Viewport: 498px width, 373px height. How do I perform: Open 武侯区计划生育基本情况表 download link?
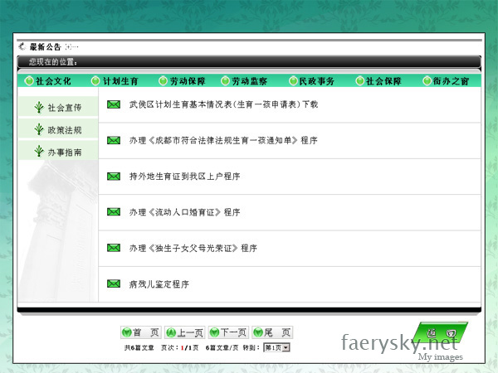coord(223,105)
